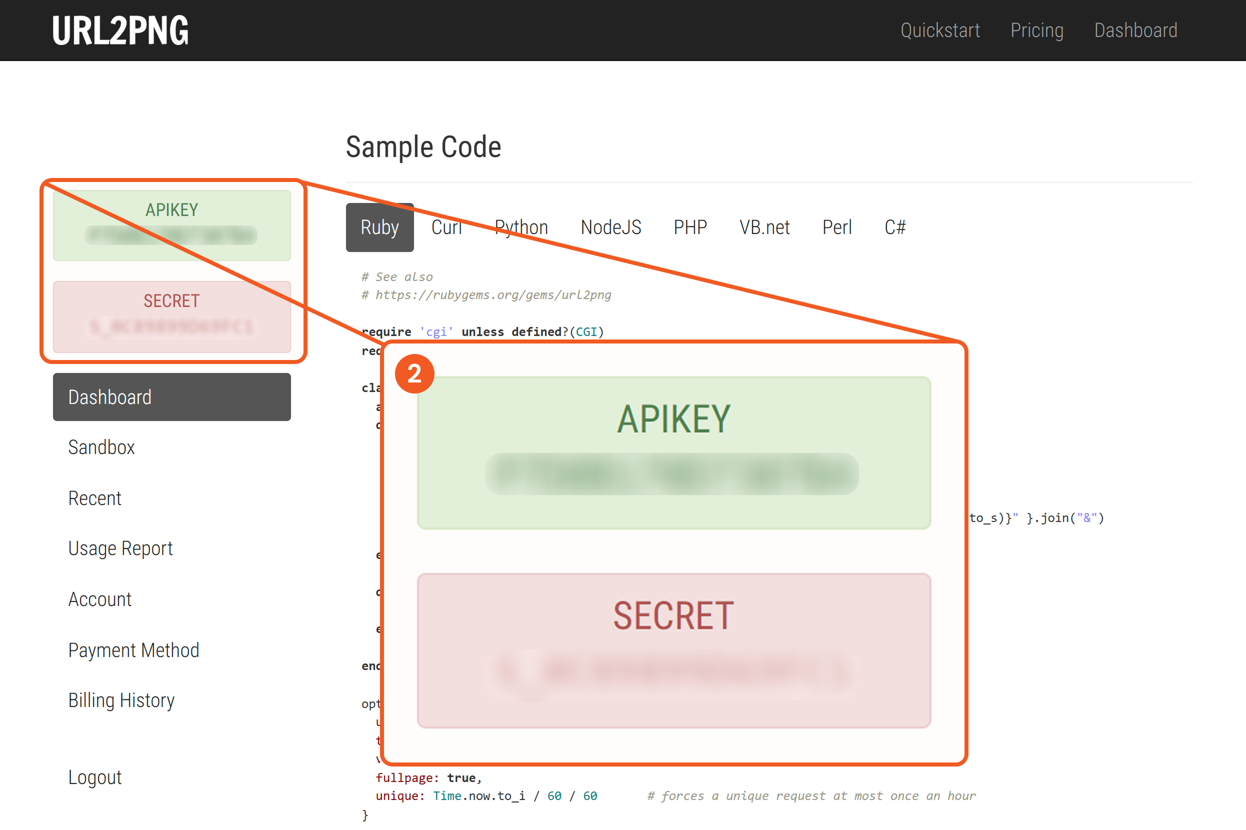This screenshot has height=830, width=1246.
Task: Open the Payment Method page
Action: click(x=133, y=650)
